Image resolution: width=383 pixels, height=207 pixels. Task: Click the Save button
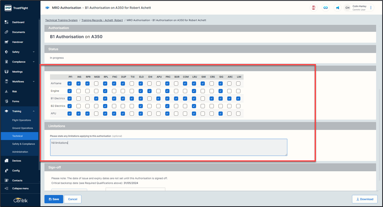(x=54, y=199)
